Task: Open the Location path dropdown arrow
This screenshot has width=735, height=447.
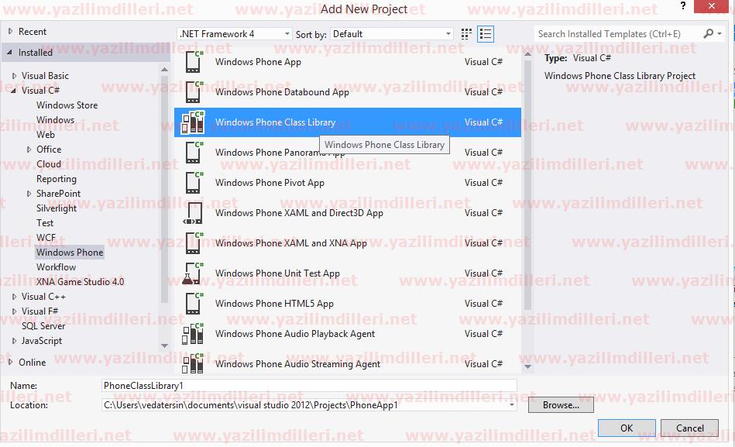Action: (x=511, y=405)
